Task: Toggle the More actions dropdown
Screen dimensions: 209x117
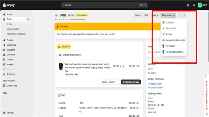Action: (x=168, y=15)
